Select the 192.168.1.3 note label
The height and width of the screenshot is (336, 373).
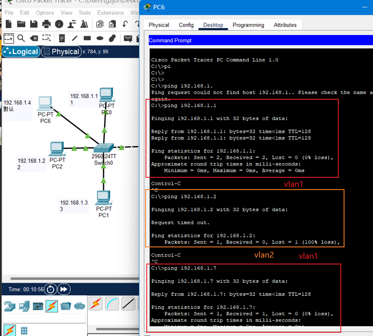tap(74, 206)
